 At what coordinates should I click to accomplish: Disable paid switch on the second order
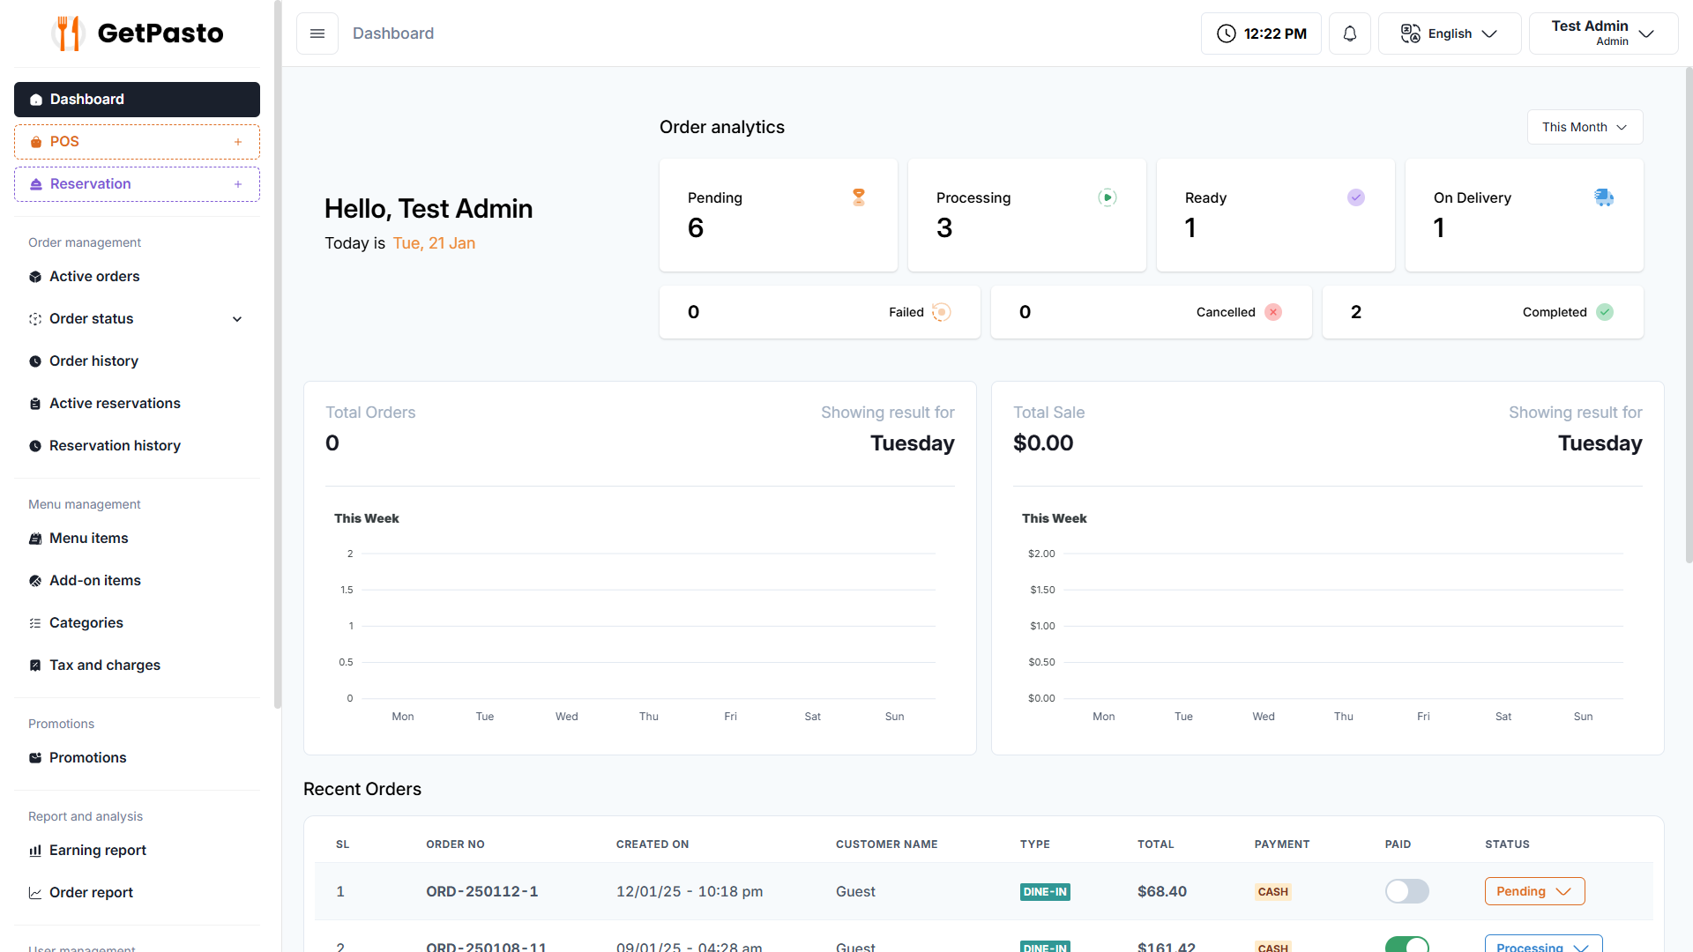[x=1406, y=945]
